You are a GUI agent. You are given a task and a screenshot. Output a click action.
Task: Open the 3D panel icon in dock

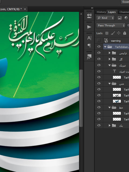pyautogui.click(x=89, y=16)
